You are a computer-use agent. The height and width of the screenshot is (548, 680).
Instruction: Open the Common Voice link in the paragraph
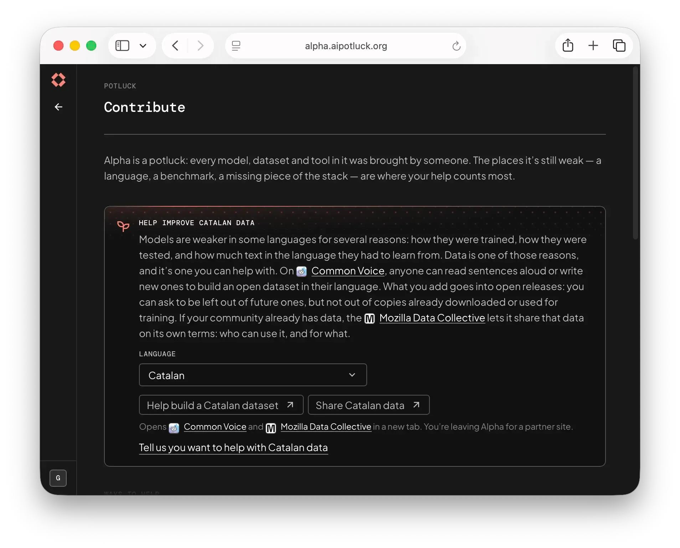point(348,271)
